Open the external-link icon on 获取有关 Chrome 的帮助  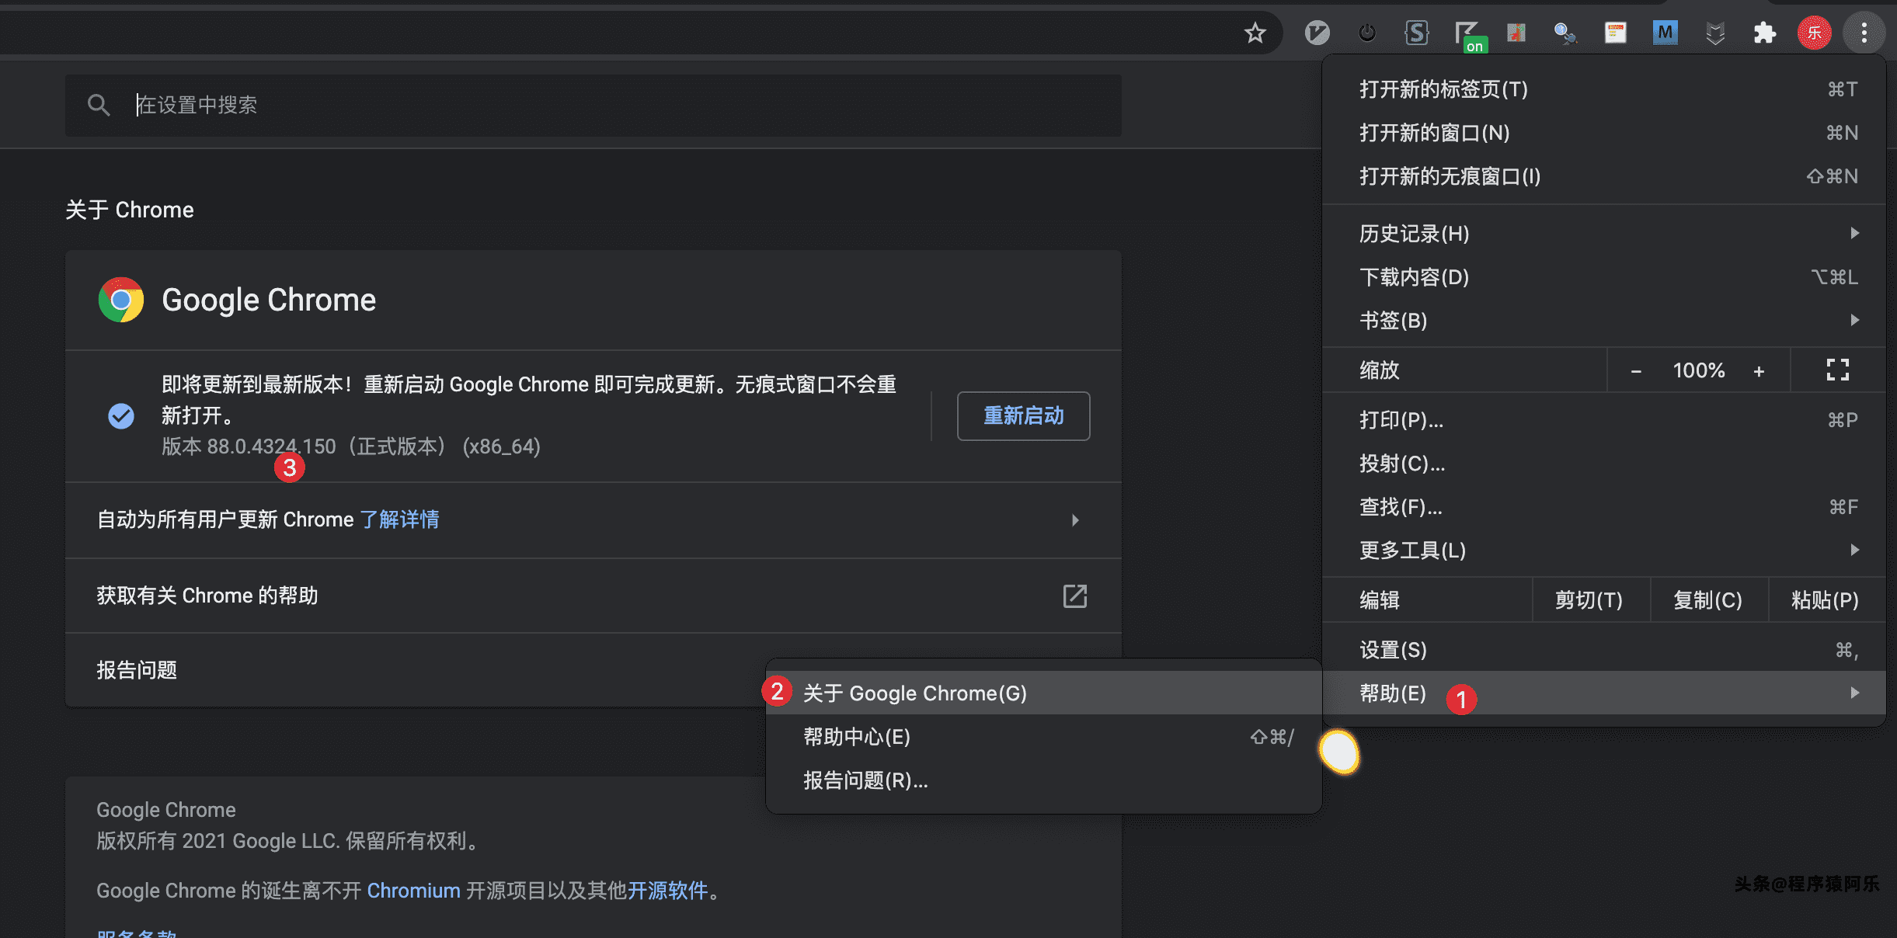point(1074,596)
